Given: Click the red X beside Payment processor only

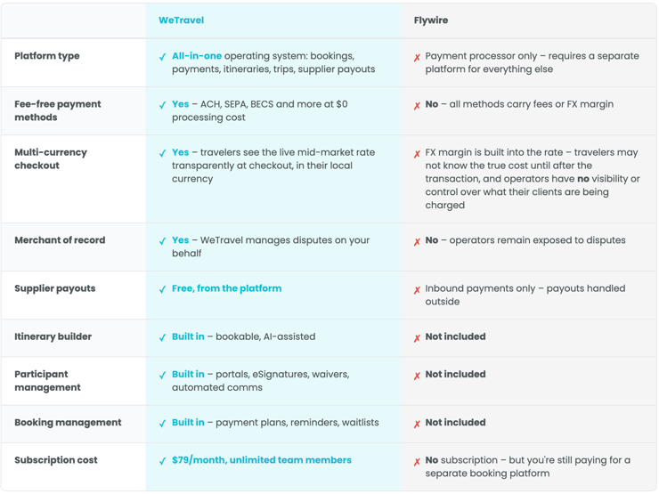Looking at the screenshot, I should click(x=417, y=58).
